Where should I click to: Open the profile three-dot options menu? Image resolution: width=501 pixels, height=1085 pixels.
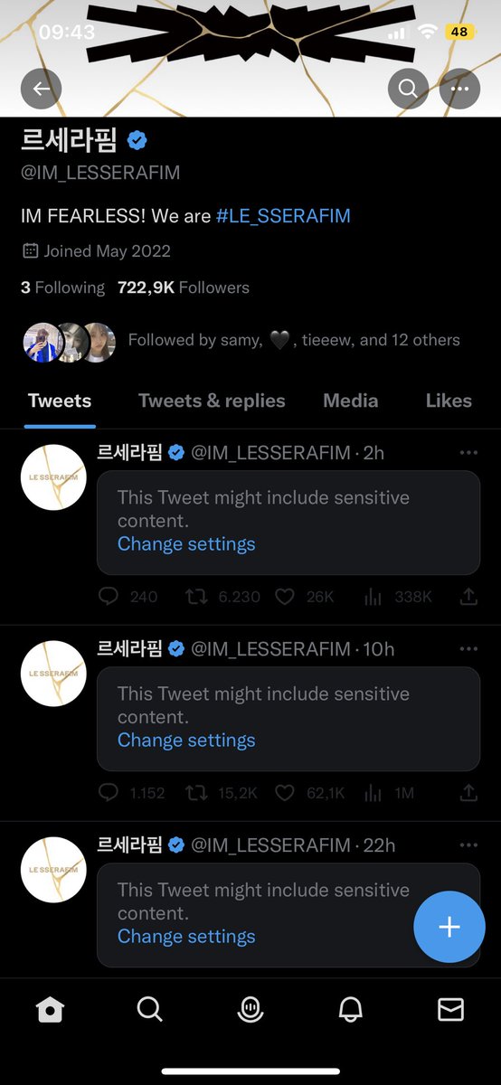pos(459,89)
